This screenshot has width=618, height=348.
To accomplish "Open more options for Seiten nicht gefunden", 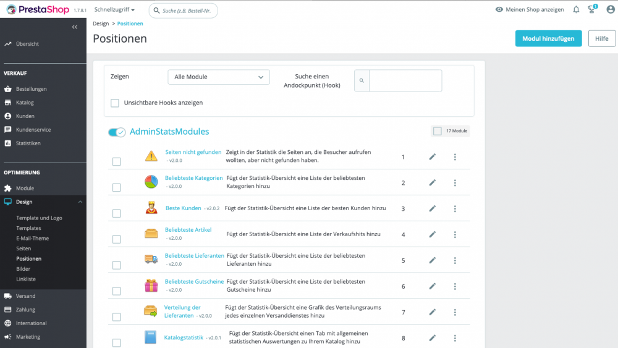I will 455,157.
